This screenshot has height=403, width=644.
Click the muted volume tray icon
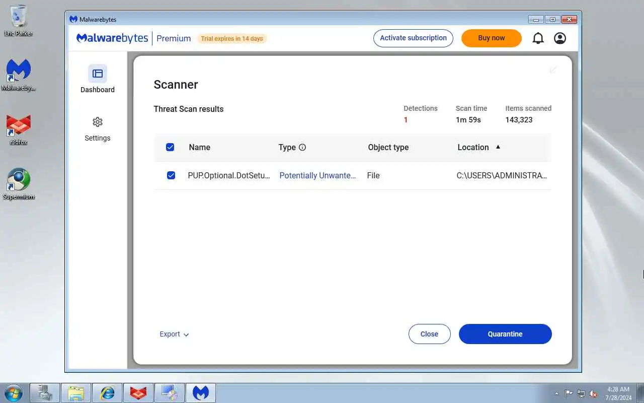coord(593,393)
